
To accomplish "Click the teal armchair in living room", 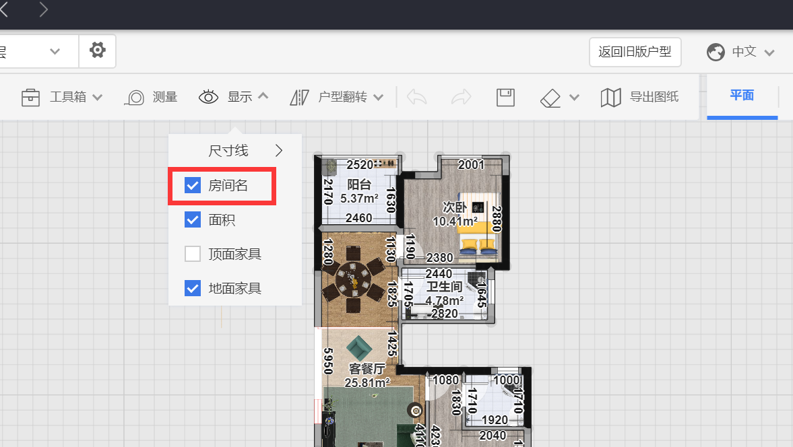I will point(359,347).
